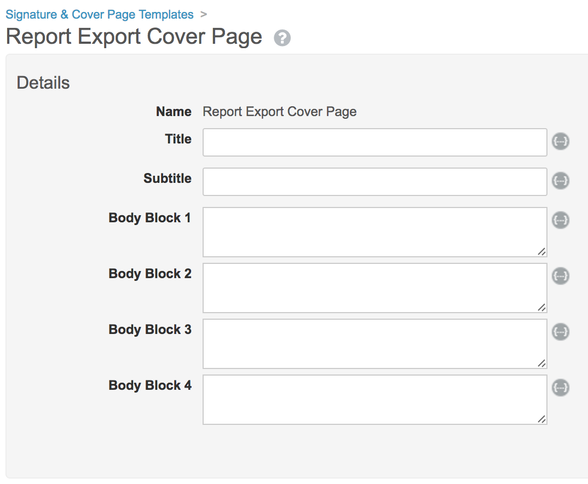Click inside the Body Block 2 textarea
Screen dimensions: 588x484
374,287
